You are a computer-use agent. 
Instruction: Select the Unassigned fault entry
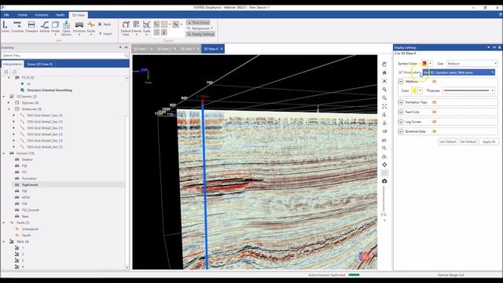[30, 229]
